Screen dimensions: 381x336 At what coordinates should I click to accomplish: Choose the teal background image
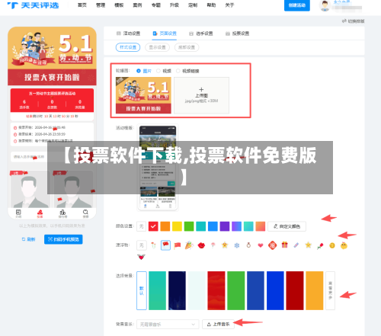click(157, 290)
